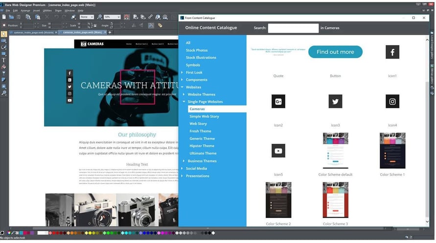
Task: Click the Twitter icon on the web page canvas
Action: click(x=69, y=87)
